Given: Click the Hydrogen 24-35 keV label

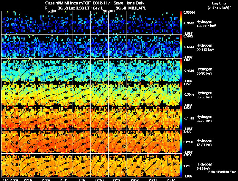Looking at the screenshot, I should point(204,119).
